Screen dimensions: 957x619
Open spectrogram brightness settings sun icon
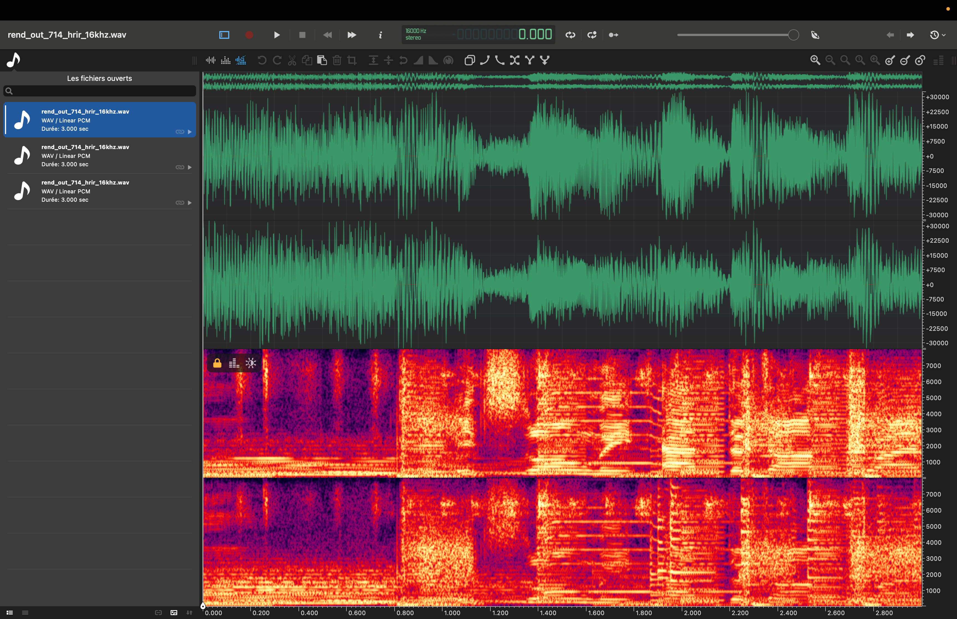coord(251,363)
